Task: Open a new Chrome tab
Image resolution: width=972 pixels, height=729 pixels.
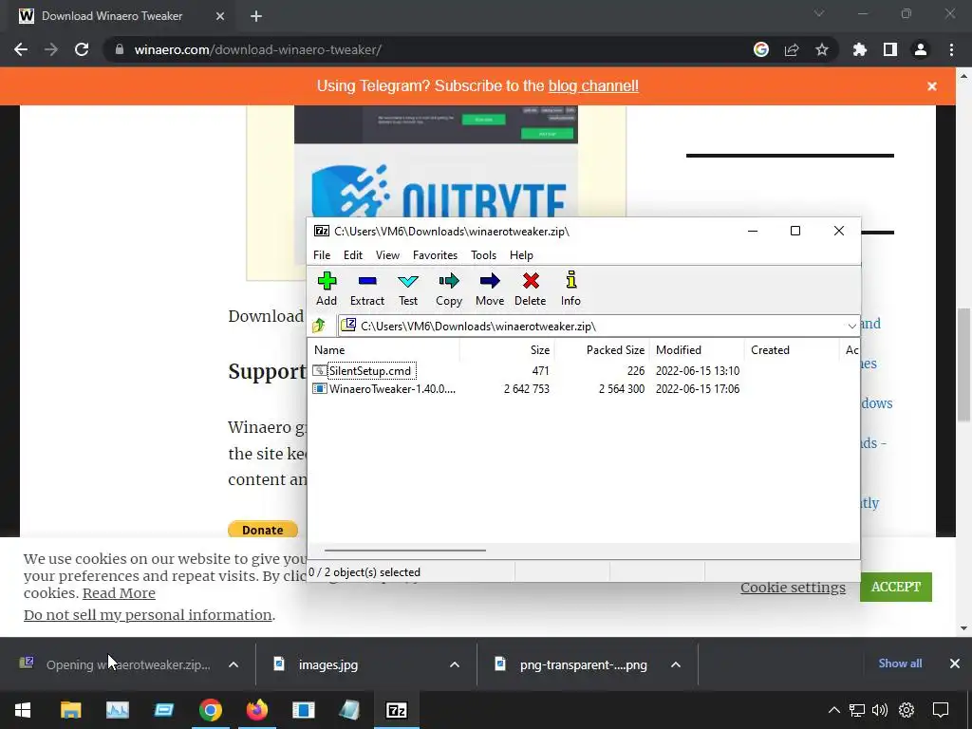Action: [x=256, y=16]
